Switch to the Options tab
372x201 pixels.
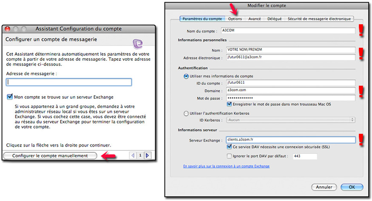pyautogui.click(x=235, y=19)
